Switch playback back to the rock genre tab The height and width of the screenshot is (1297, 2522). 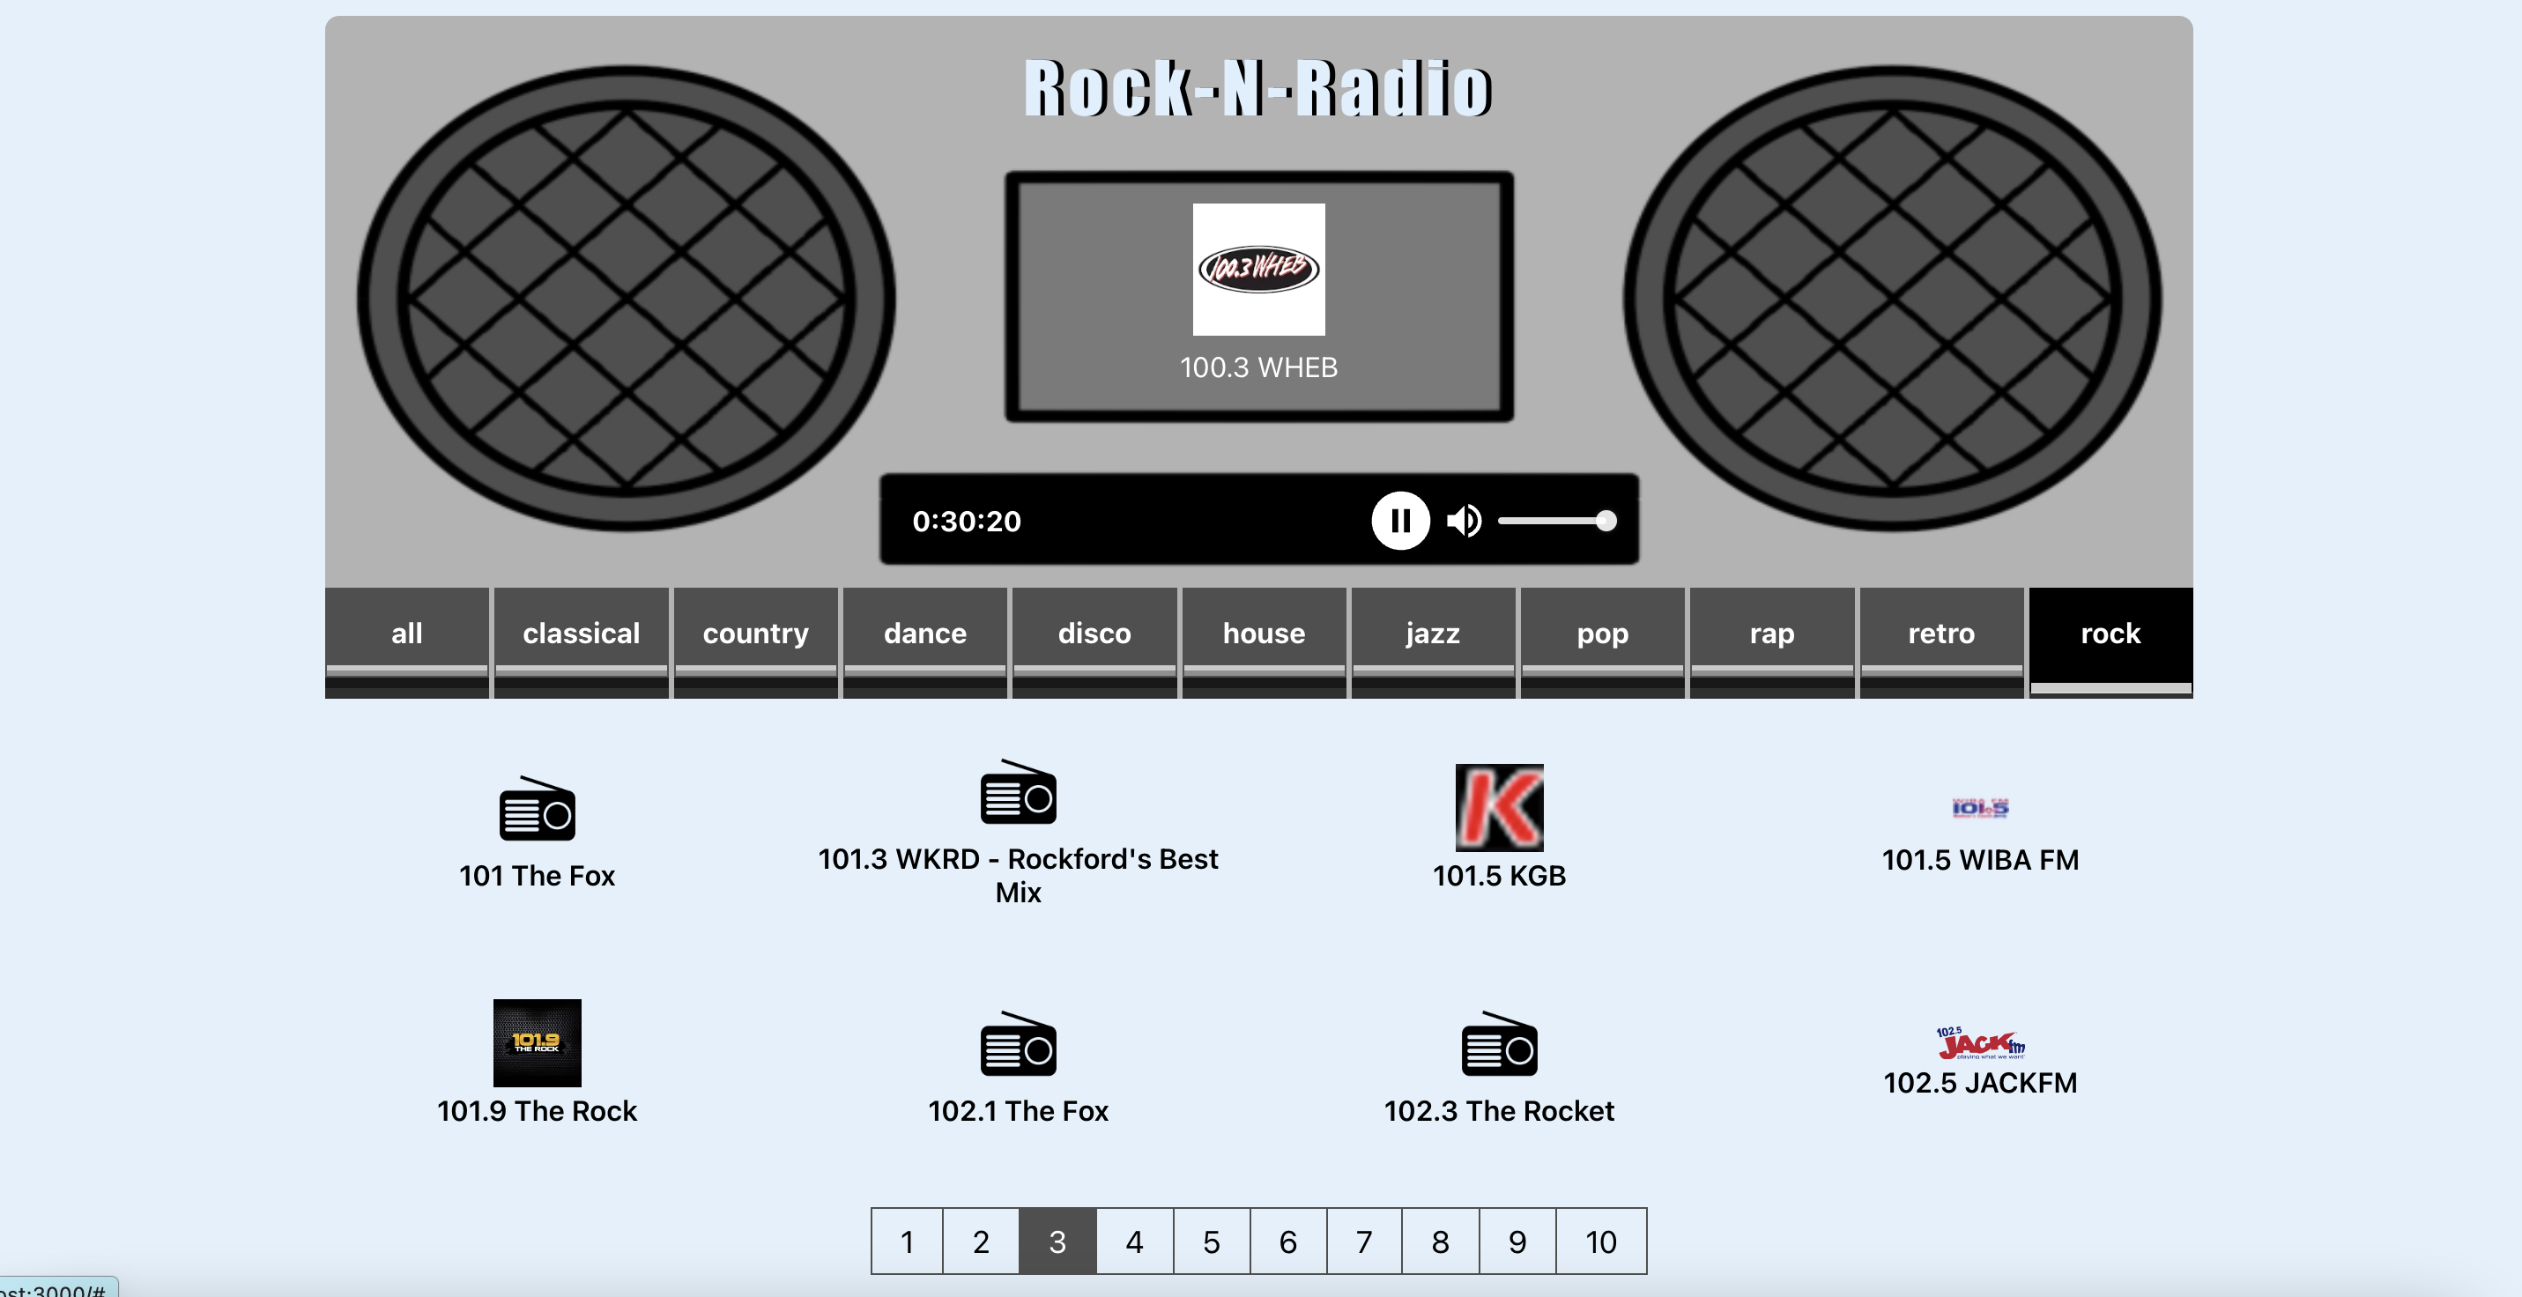coord(2110,634)
